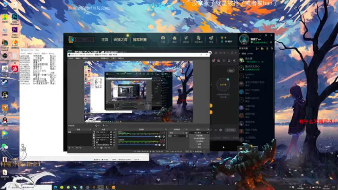Add a source with OBS sources plus icon
Screen dimensions: 338x190
pos(94,148)
